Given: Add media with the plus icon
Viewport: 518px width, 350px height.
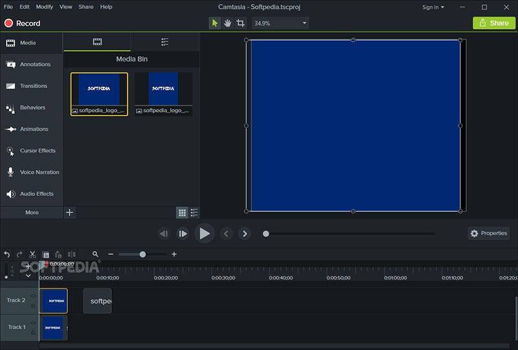Looking at the screenshot, I should (70, 212).
